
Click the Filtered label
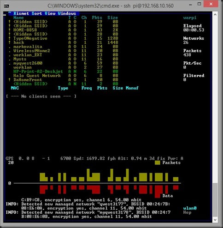(194, 76)
